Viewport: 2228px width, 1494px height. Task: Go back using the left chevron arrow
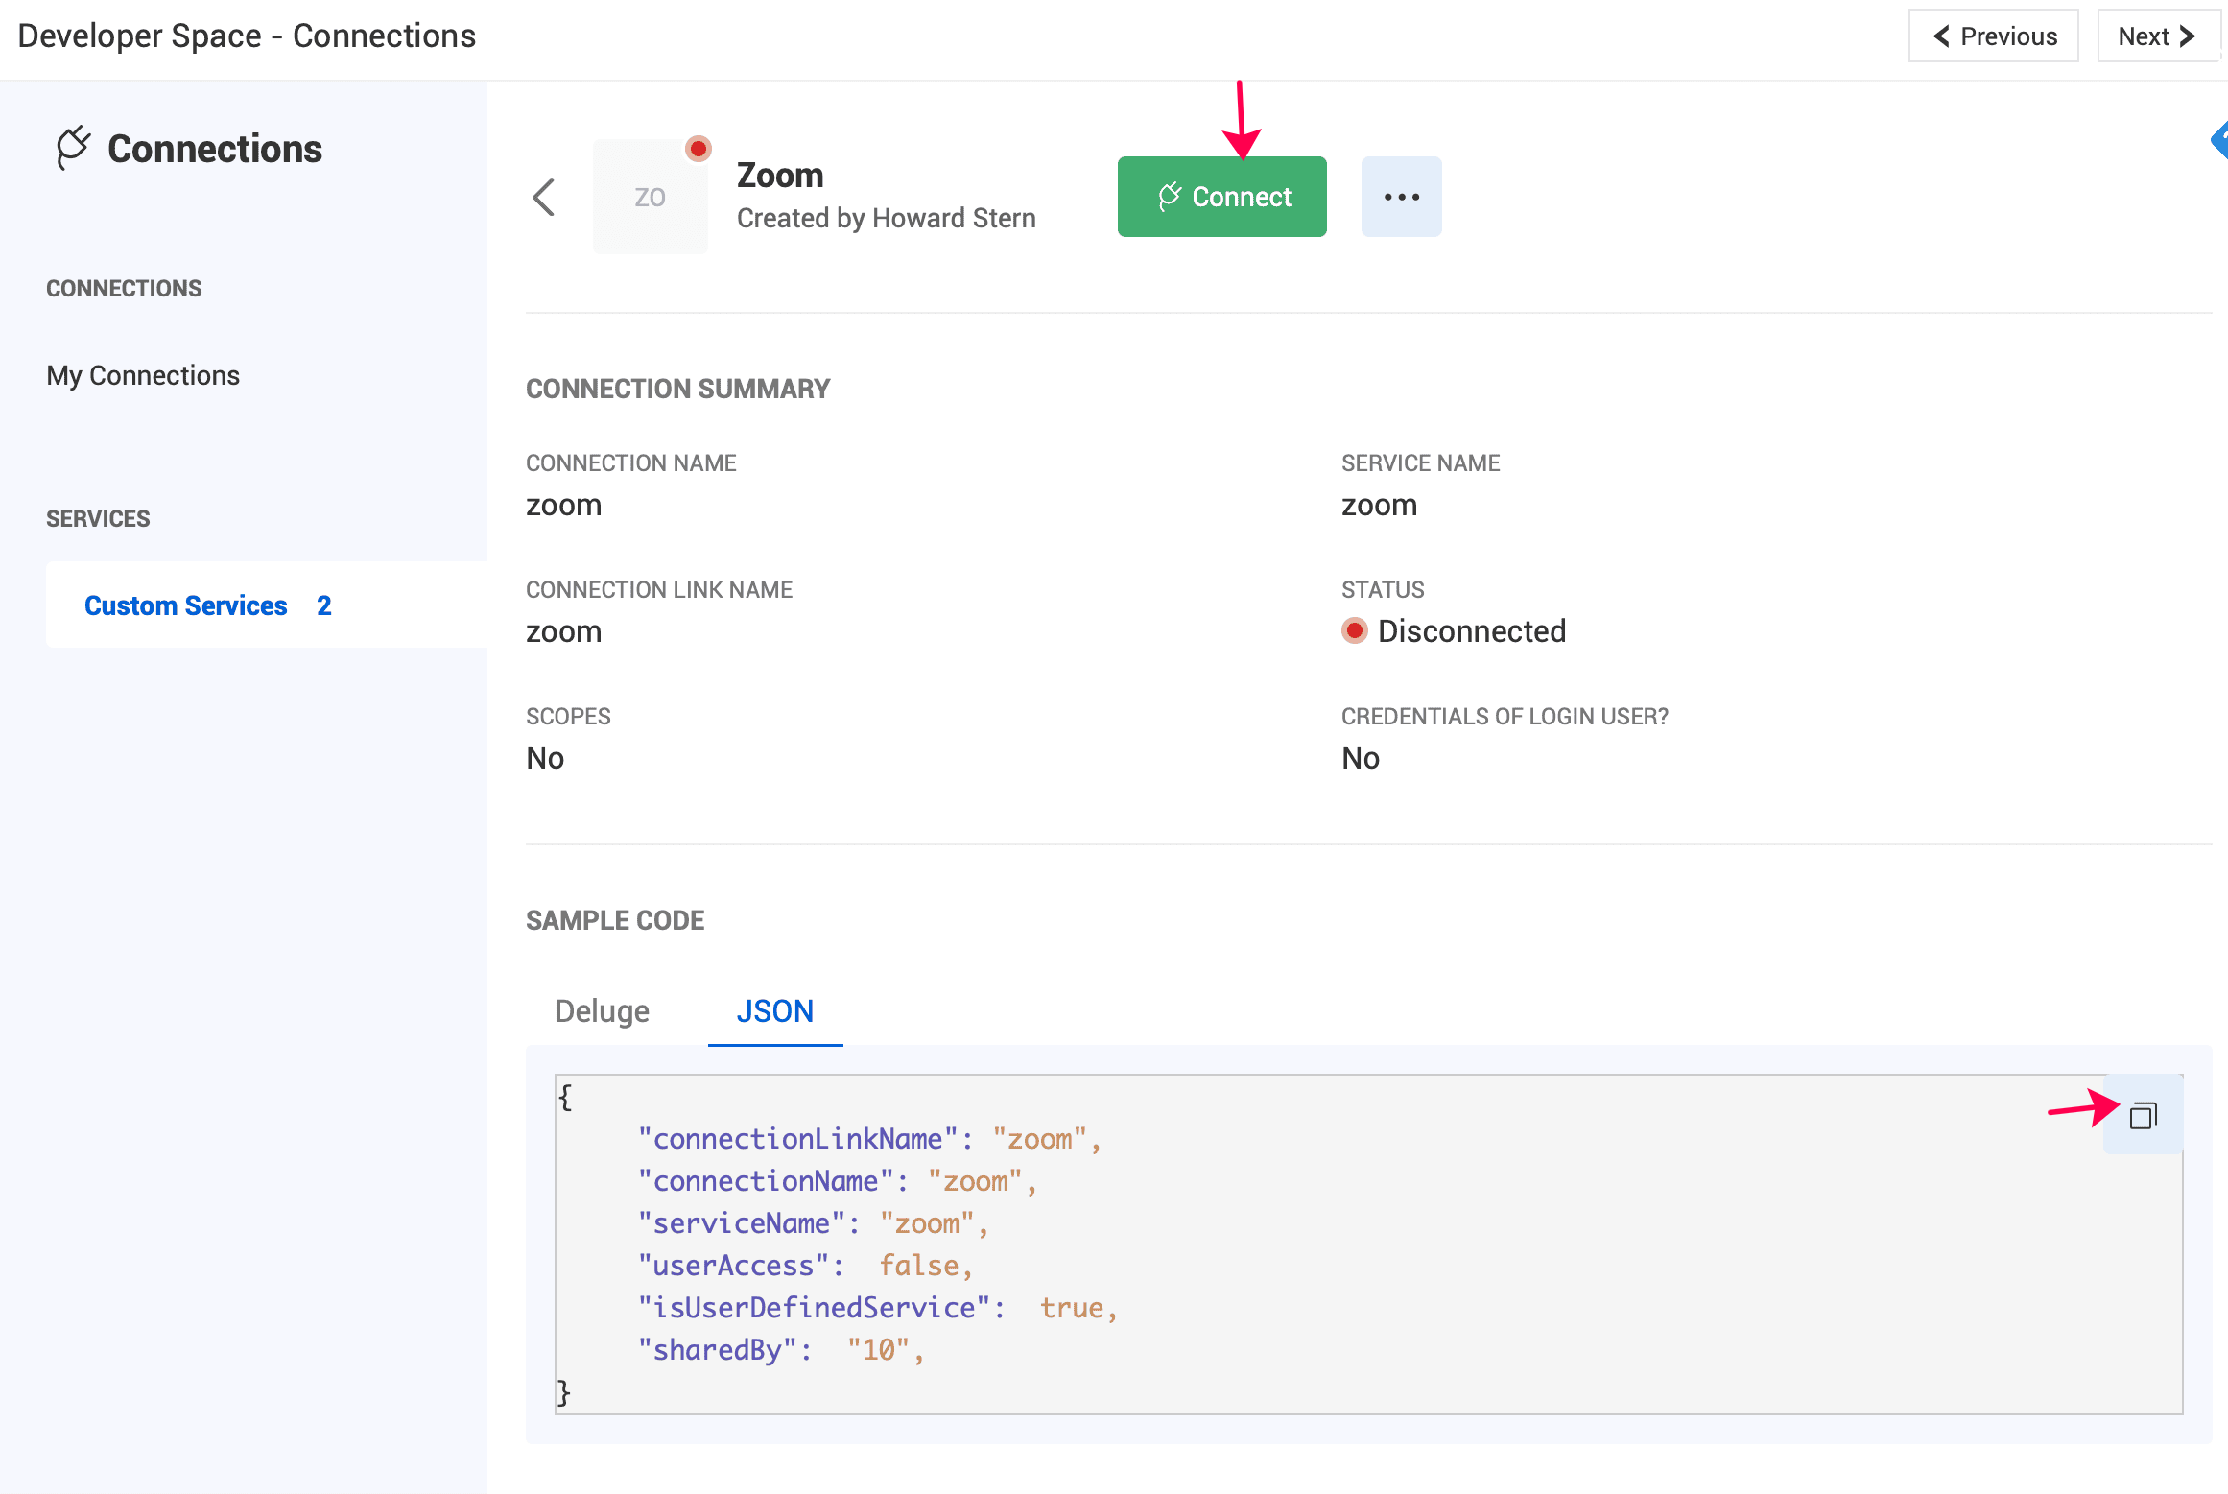coord(544,197)
